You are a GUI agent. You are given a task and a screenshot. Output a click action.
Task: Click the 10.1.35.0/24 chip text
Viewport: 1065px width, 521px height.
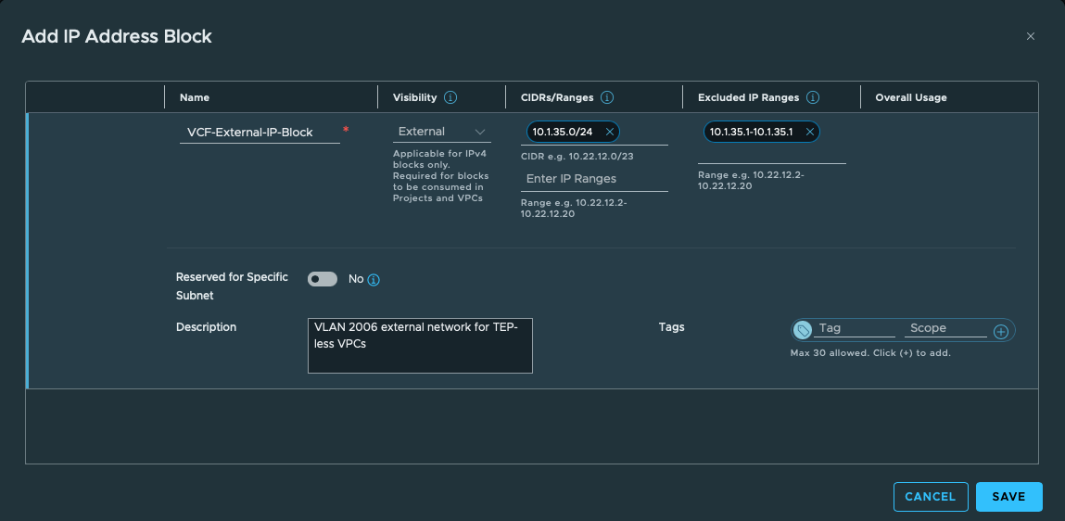[x=563, y=132]
